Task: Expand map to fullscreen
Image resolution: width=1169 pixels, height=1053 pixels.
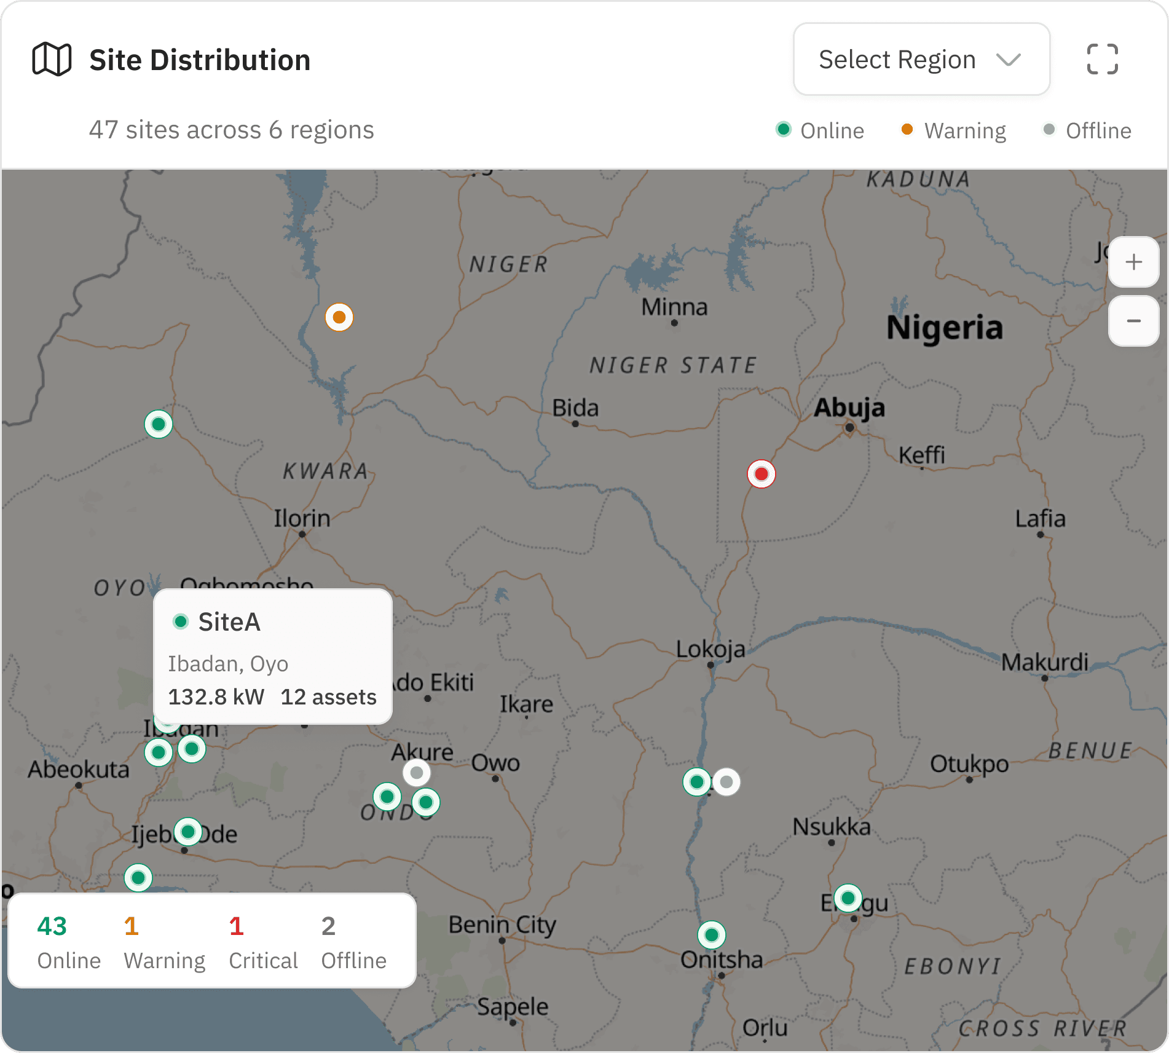Action: (x=1102, y=60)
